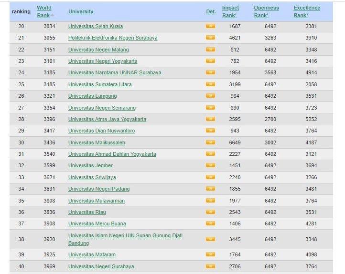
Task: Open Universitas Atma Jaya Yogyakarta link
Action: click(107, 119)
